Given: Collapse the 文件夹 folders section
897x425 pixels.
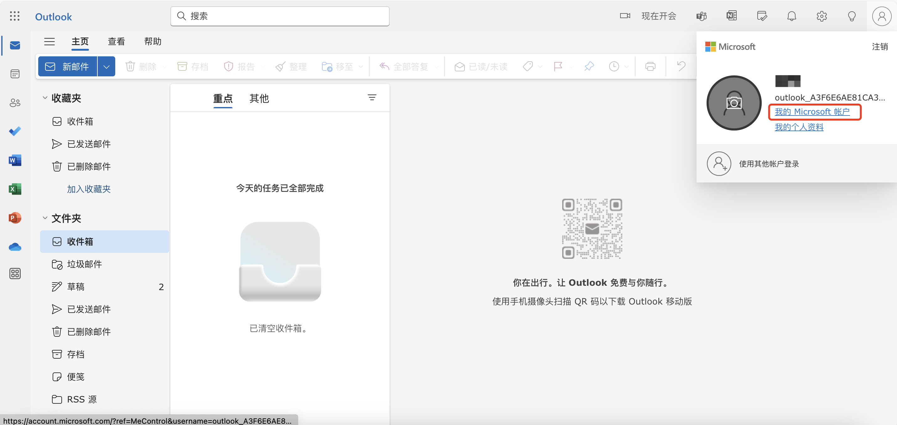Looking at the screenshot, I should click(45, 218).
